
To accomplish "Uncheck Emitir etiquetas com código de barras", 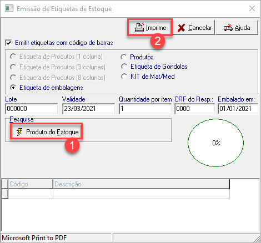I will [x=8, y=43].
